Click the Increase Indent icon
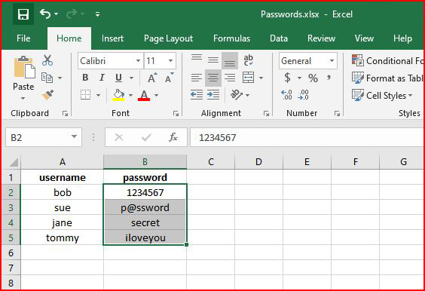 click(213, 95)
